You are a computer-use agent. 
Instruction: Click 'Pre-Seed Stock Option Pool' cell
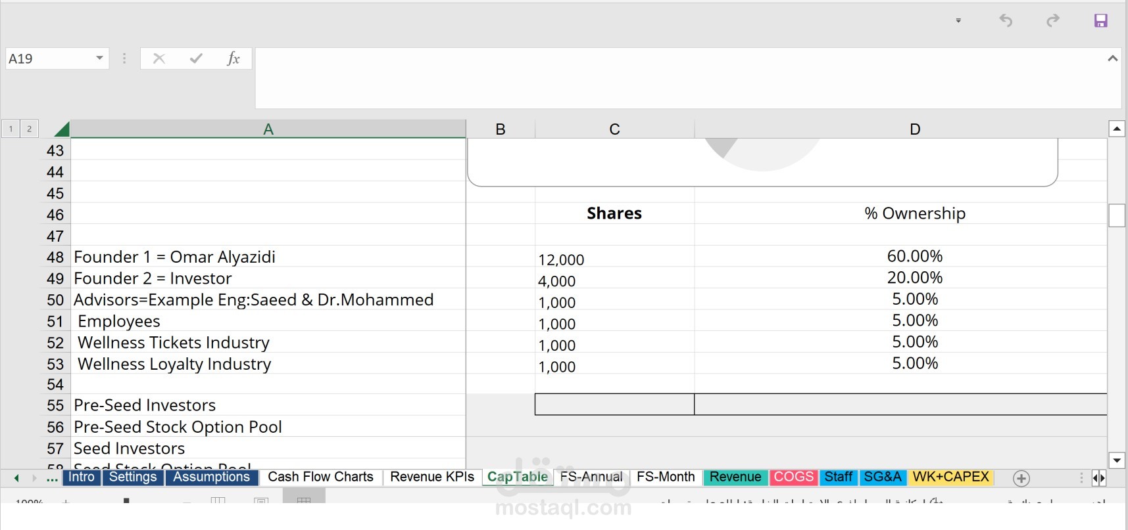[268, 427]
